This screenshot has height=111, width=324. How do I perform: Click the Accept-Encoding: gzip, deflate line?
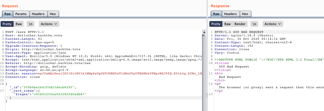[x=36, y=67]
